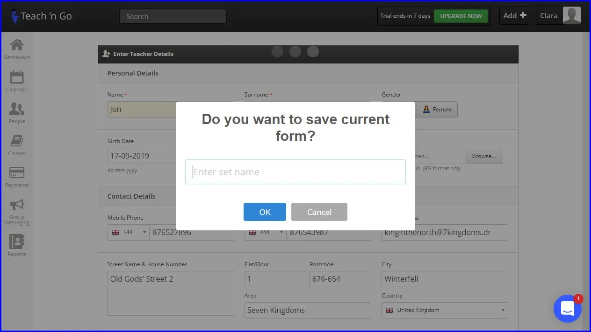This screenshot has width=591, height=332.
Task: Click the Enter Teacher Details icon
Action: (x=106, y=54)
